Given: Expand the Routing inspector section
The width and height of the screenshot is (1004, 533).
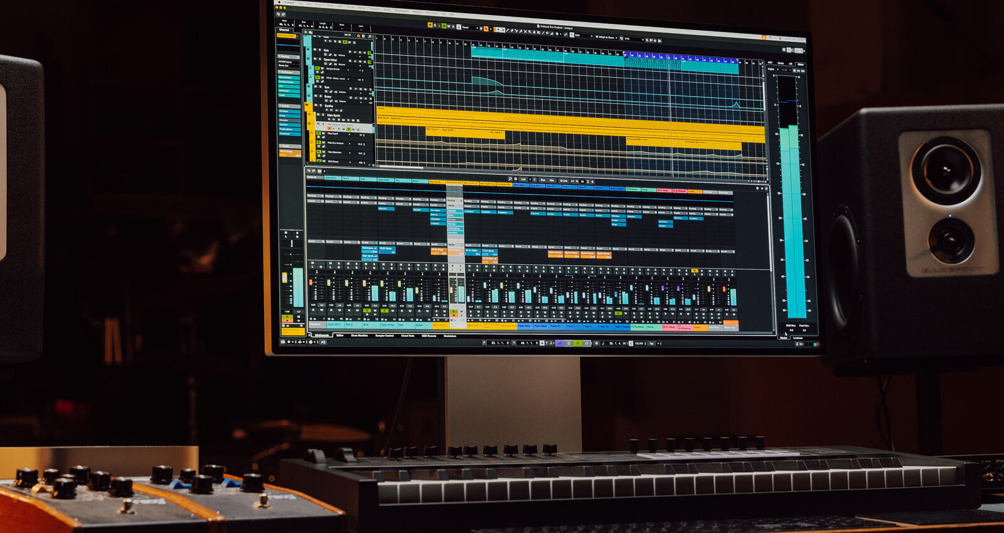Looking at the screenshot, I should [289, 56].
